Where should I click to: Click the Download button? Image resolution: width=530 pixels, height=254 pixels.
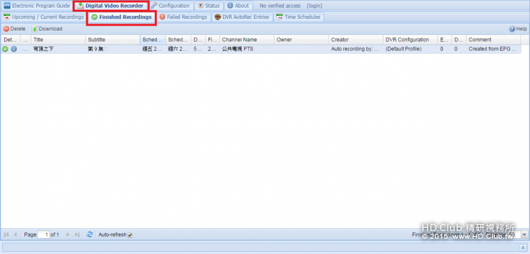47,29
